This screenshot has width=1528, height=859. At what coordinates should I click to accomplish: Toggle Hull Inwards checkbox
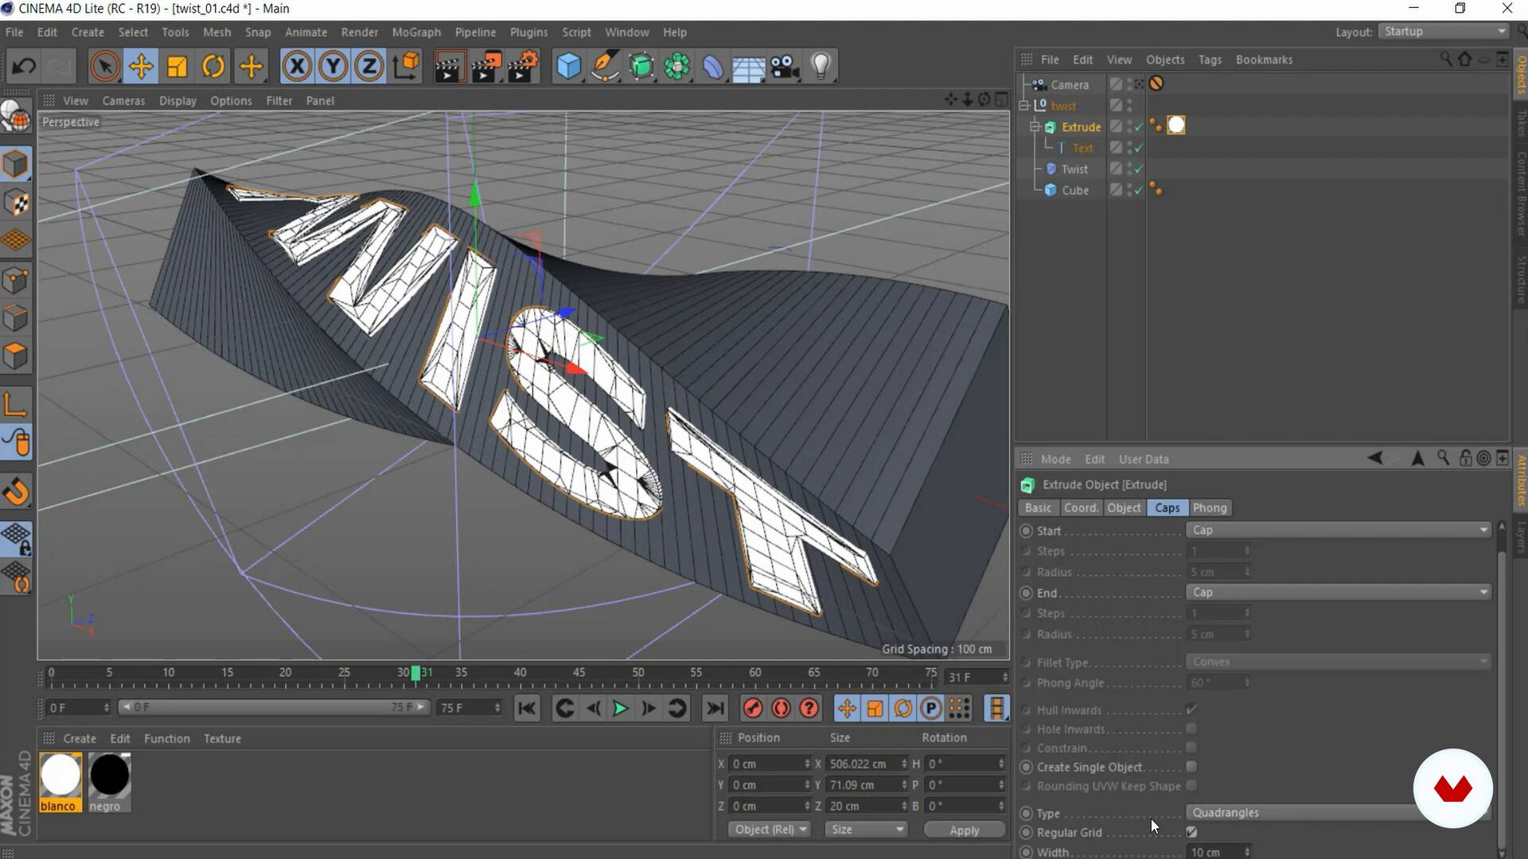pos(1190,710)
